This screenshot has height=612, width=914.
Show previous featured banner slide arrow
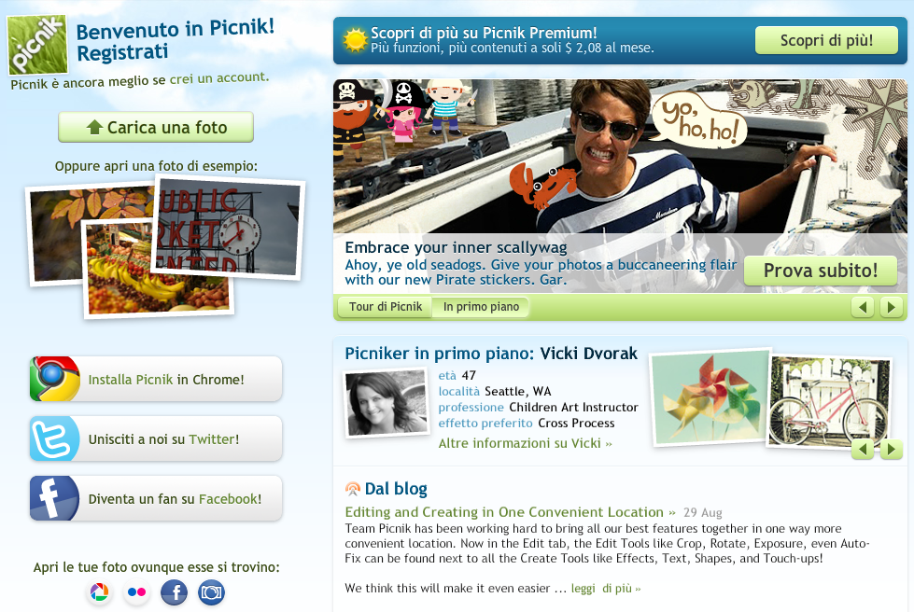(x=863, y=307)
